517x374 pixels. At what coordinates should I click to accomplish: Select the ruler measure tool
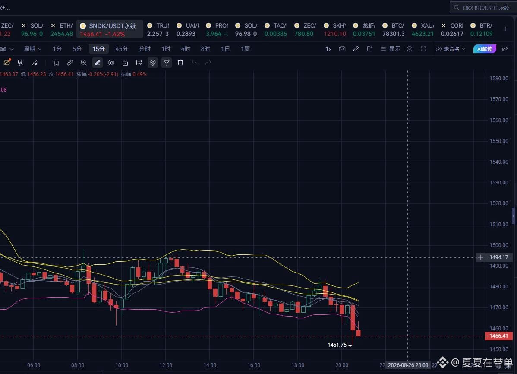tap(70, 63)
